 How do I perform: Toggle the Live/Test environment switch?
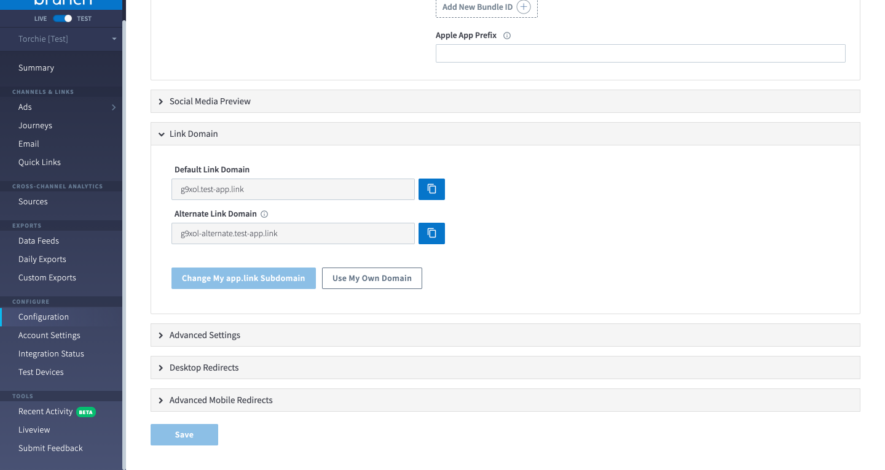pyautogui.click(x=62, y=18)
